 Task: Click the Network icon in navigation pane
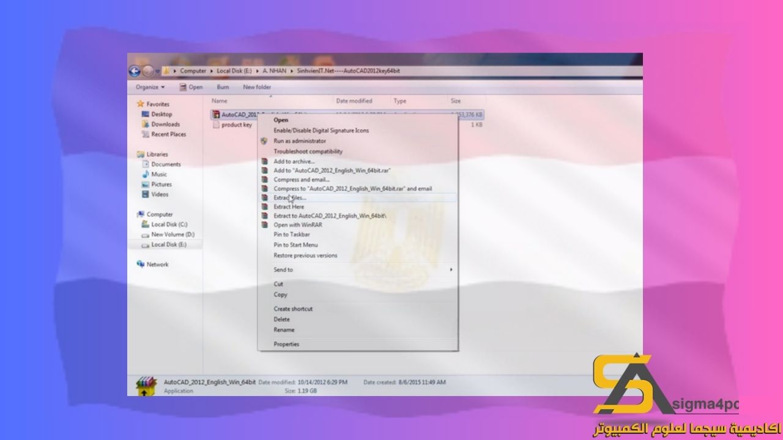tap(141, 265)
